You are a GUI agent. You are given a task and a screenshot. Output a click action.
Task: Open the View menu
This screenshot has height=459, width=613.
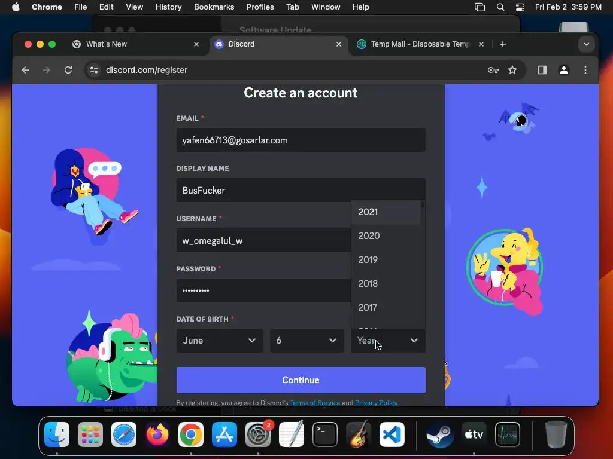pyautogui.click(x=134, y=7)
